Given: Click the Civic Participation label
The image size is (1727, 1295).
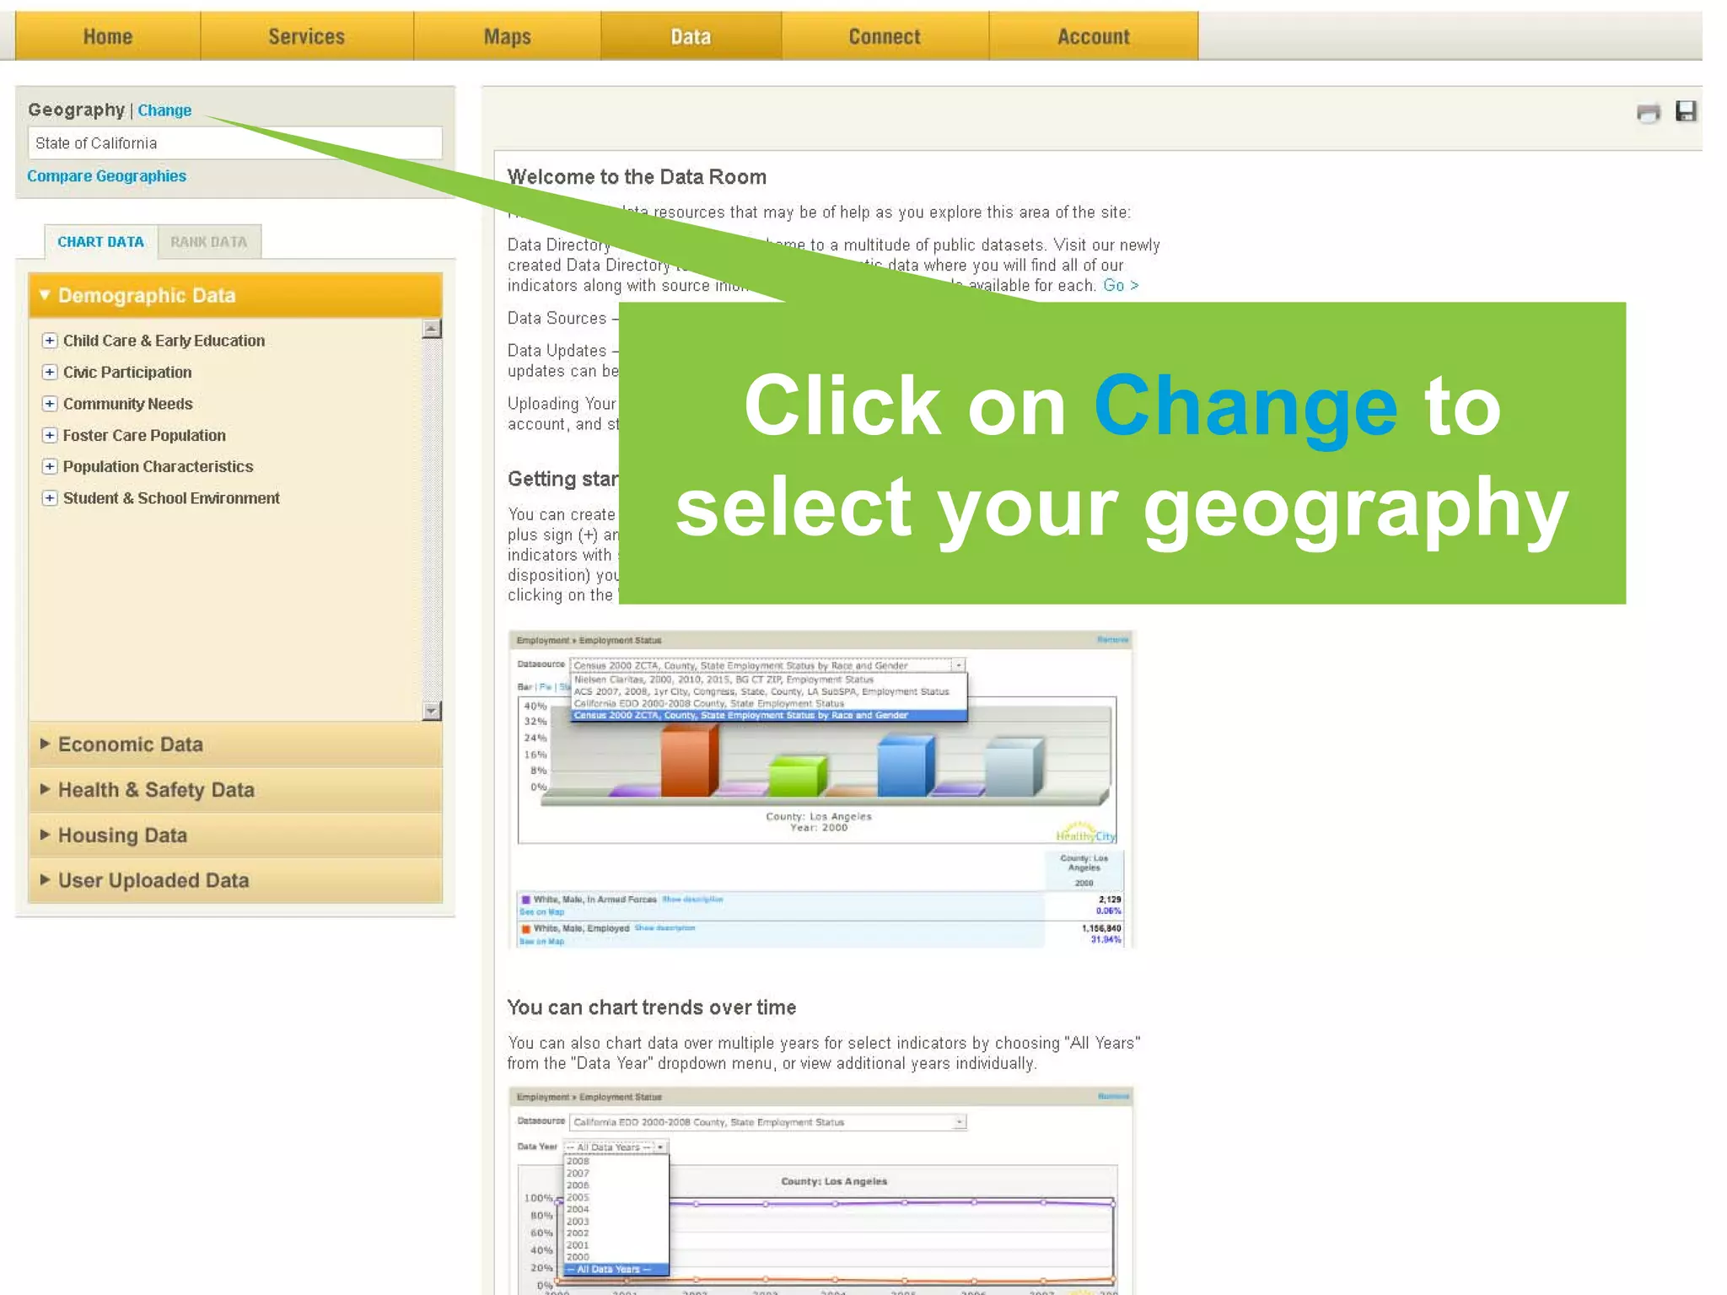Looking at the screenshot, I should tap(127, 372).
